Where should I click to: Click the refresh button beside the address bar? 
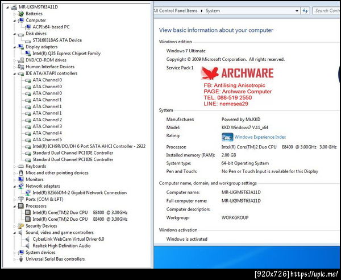click(305, 11)
